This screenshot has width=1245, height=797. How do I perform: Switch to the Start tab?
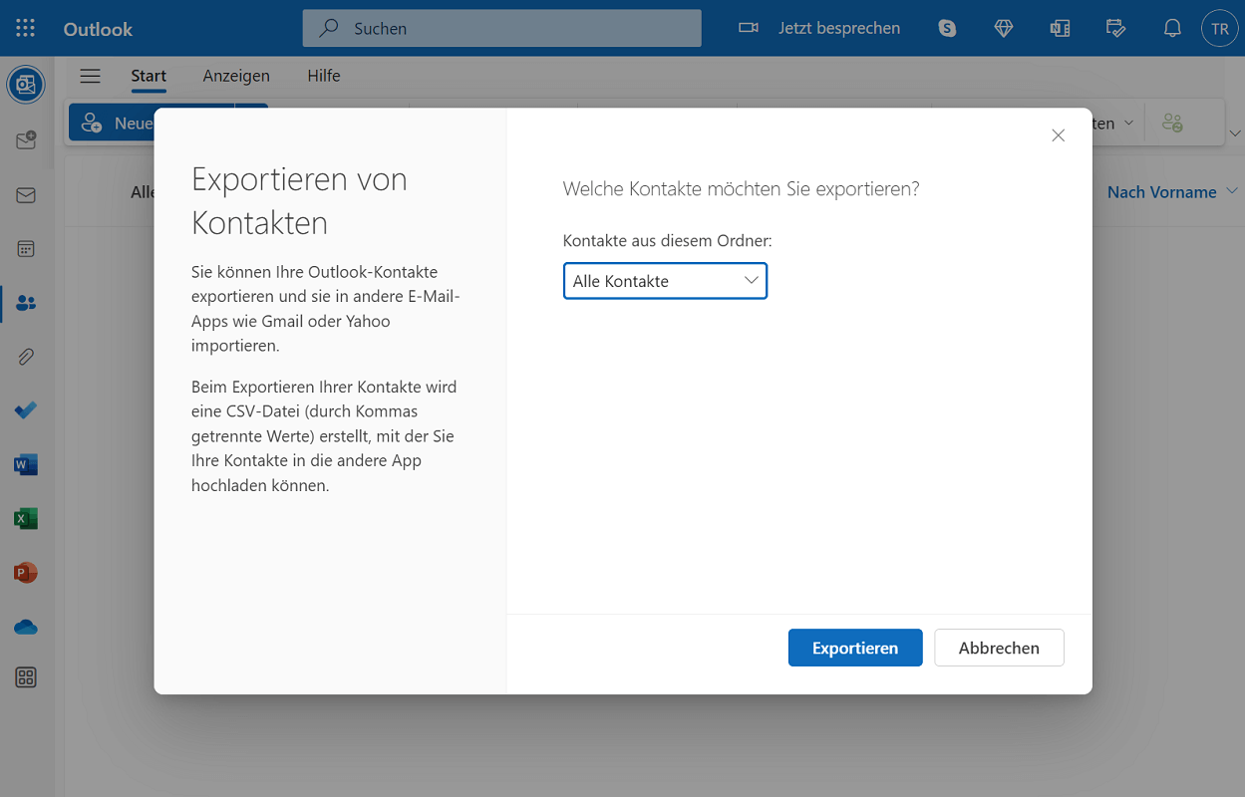[149, 76]
